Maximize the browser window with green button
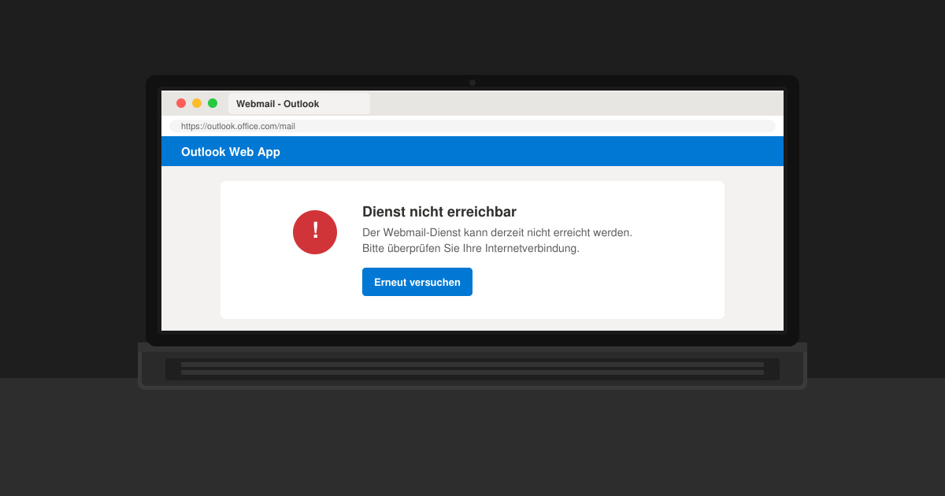This screenshot has height=496, width=945. (213, 103)
